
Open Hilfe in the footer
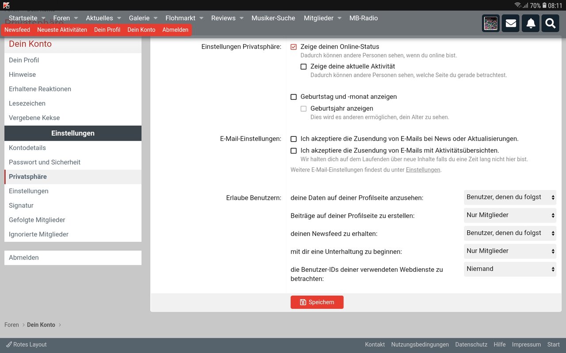point(500,345)
